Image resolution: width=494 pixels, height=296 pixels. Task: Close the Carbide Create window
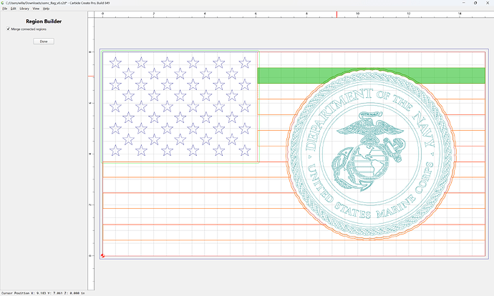pyautogui.click(x=488, y=3)
